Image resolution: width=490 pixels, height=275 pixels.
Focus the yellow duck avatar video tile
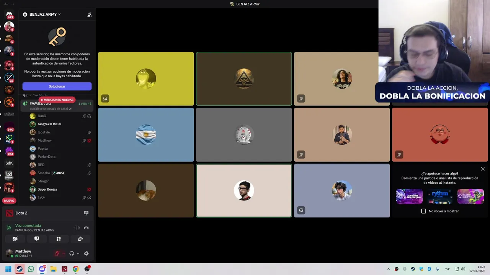pos(146,79)
